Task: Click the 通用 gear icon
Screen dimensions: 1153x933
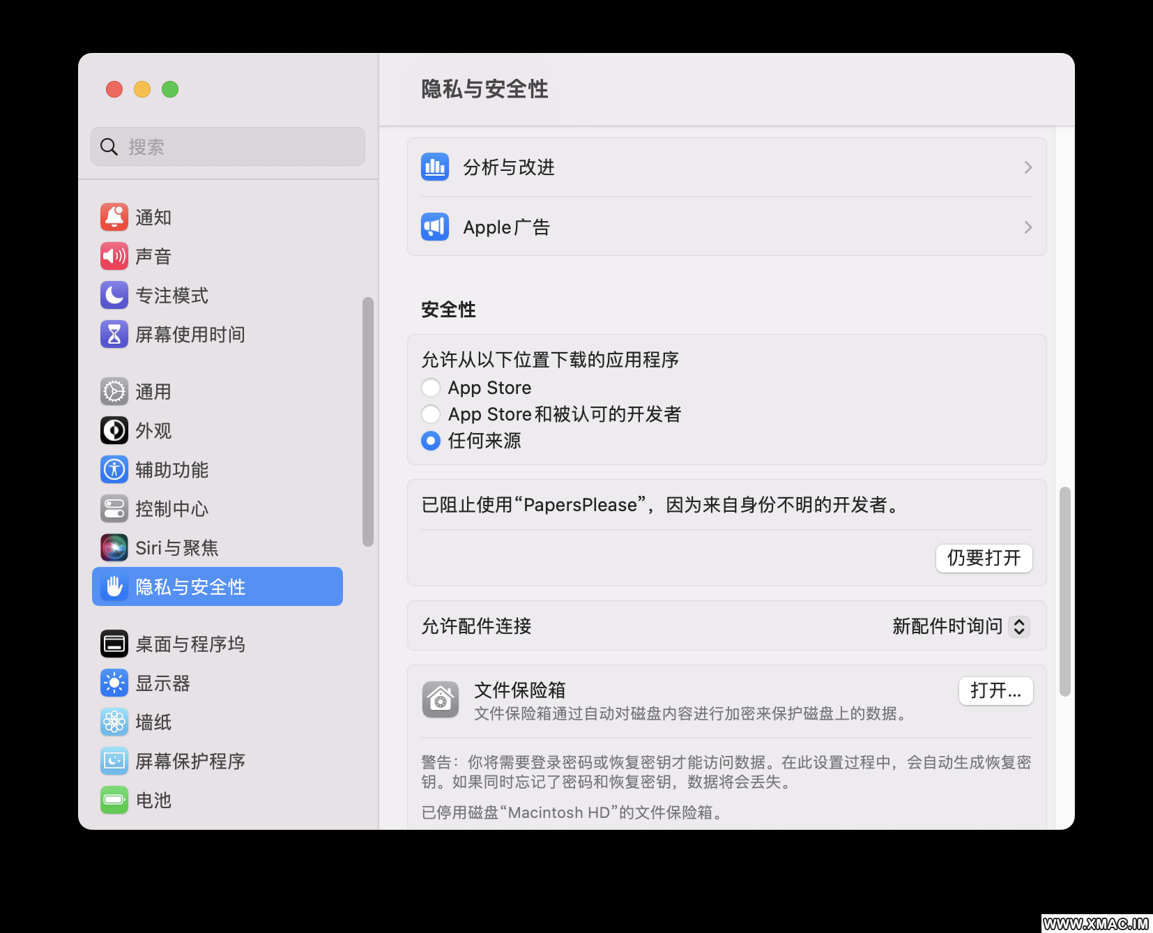Action: pyautogui.click(x=114, y=391)
